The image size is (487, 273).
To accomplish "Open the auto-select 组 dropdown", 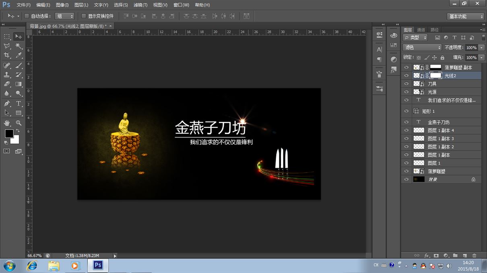I will click(x=64, y=16).
